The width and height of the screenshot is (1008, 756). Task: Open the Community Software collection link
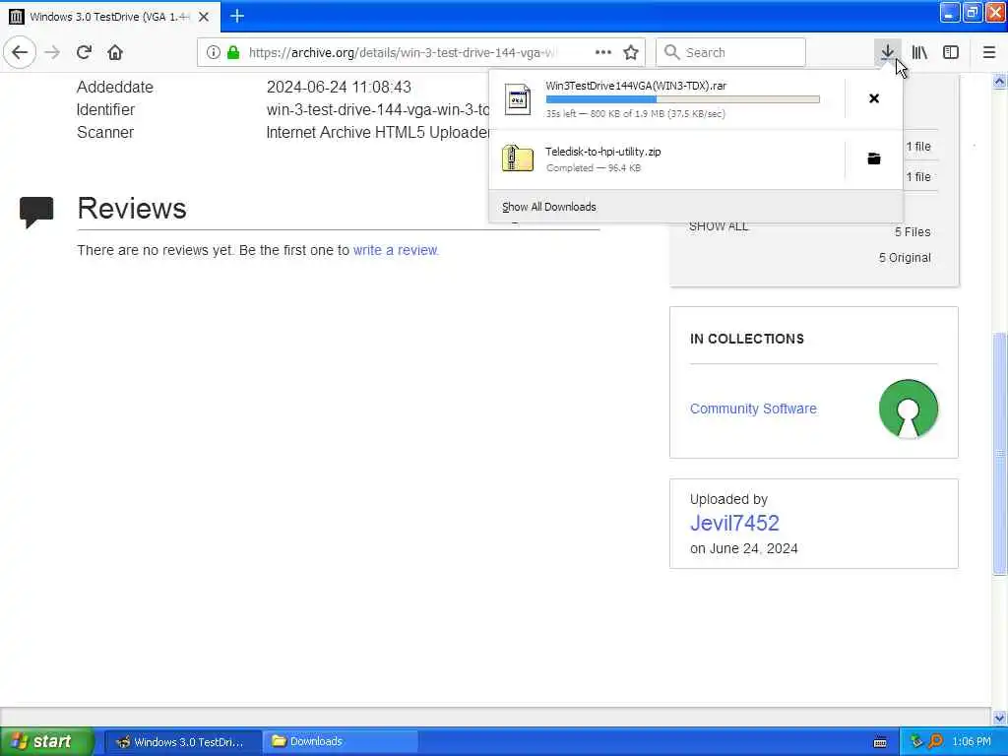pos(753,409)
